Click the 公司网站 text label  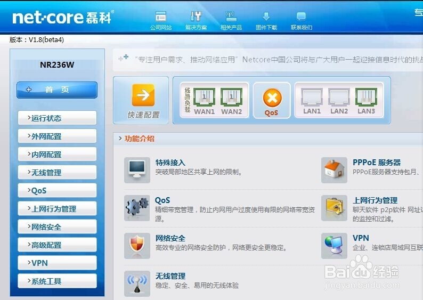tap(161, 28)
